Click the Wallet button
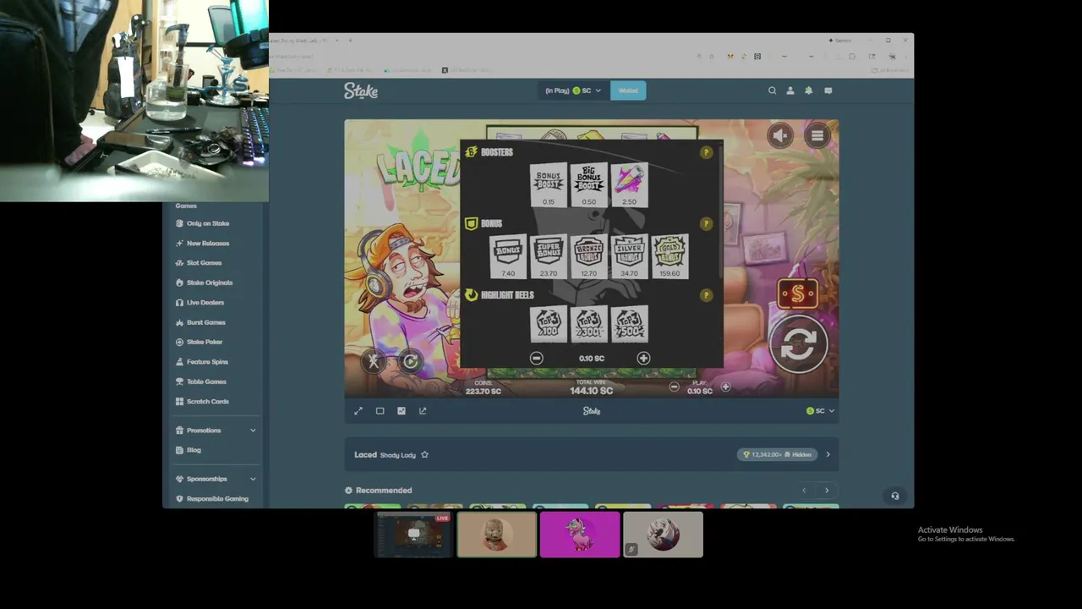The height and width of the screenshot is (609, 1082). click(x=628, y=91)
